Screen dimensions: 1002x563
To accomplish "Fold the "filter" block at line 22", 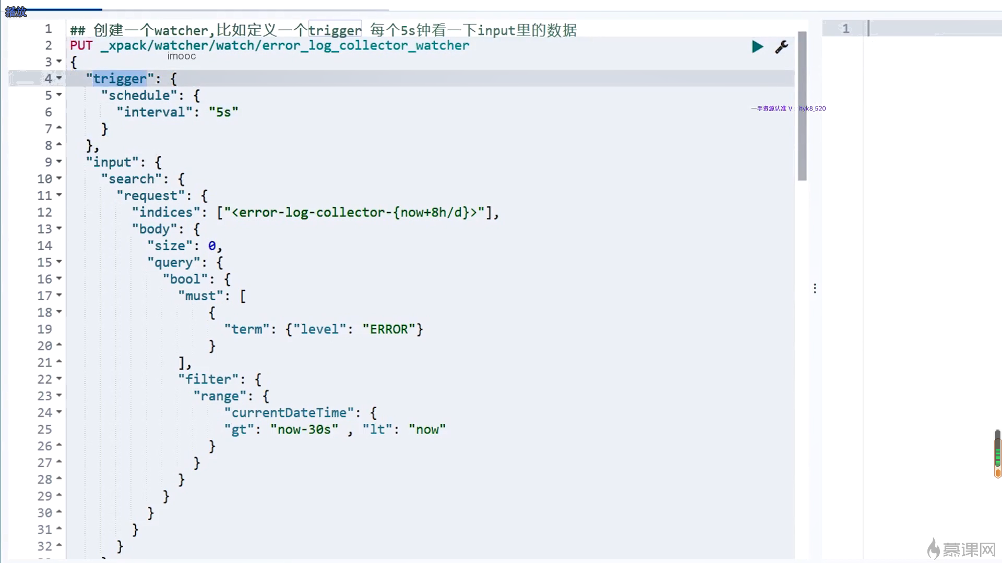I will tap(59, 378).
